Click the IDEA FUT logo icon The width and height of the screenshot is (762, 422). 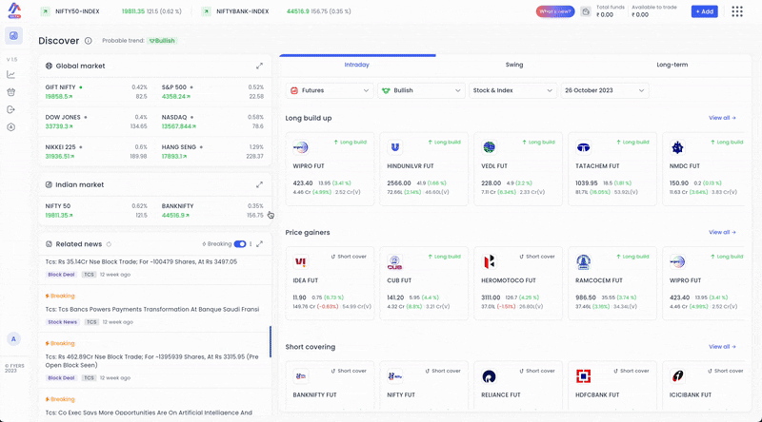pyautogui.click(x=301, y=262)
